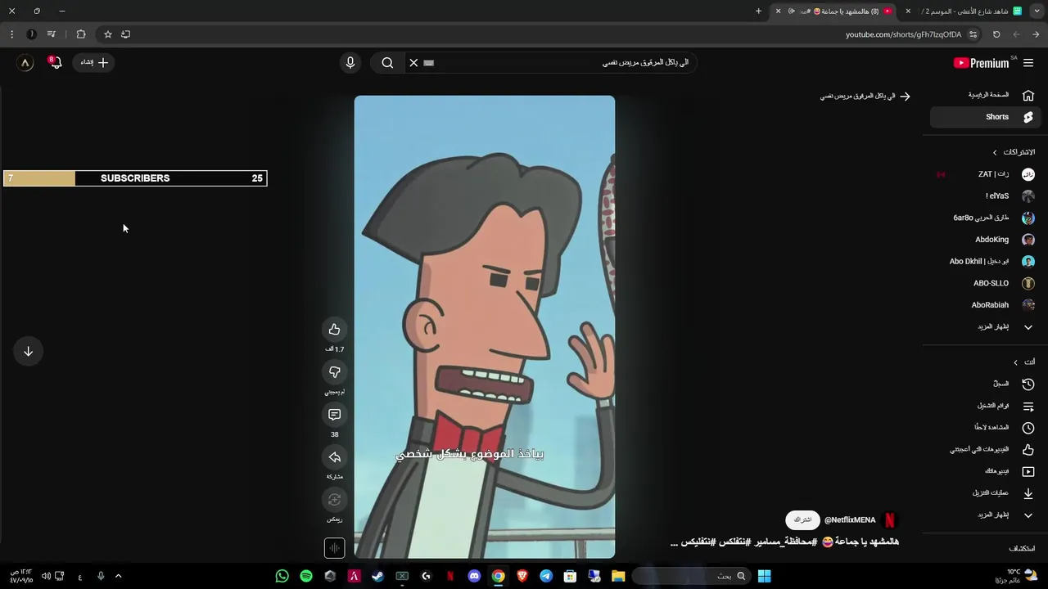Click the Create (إنشاء) button

[x=94, y=62]
